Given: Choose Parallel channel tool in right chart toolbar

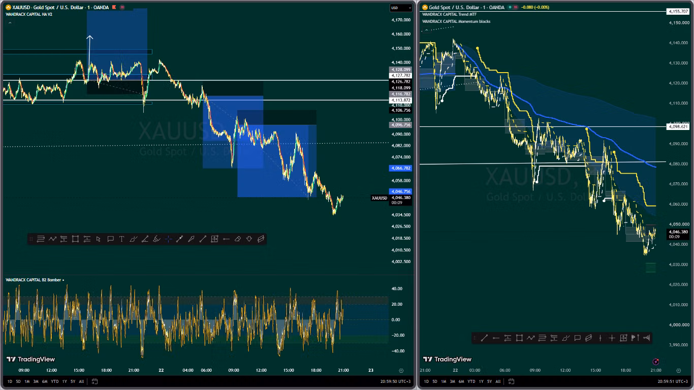Looking at the screenshot, I should click(x=588, y=338).
